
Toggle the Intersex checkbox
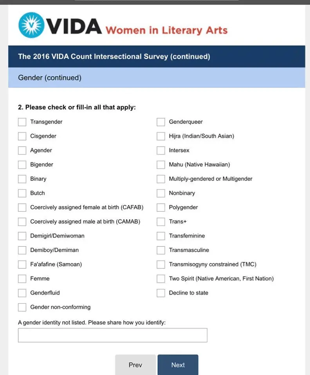[x=161, y=150]
